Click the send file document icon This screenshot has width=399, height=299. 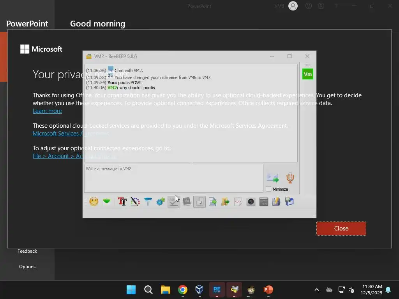pyautogui.click(x=212, y=202)
